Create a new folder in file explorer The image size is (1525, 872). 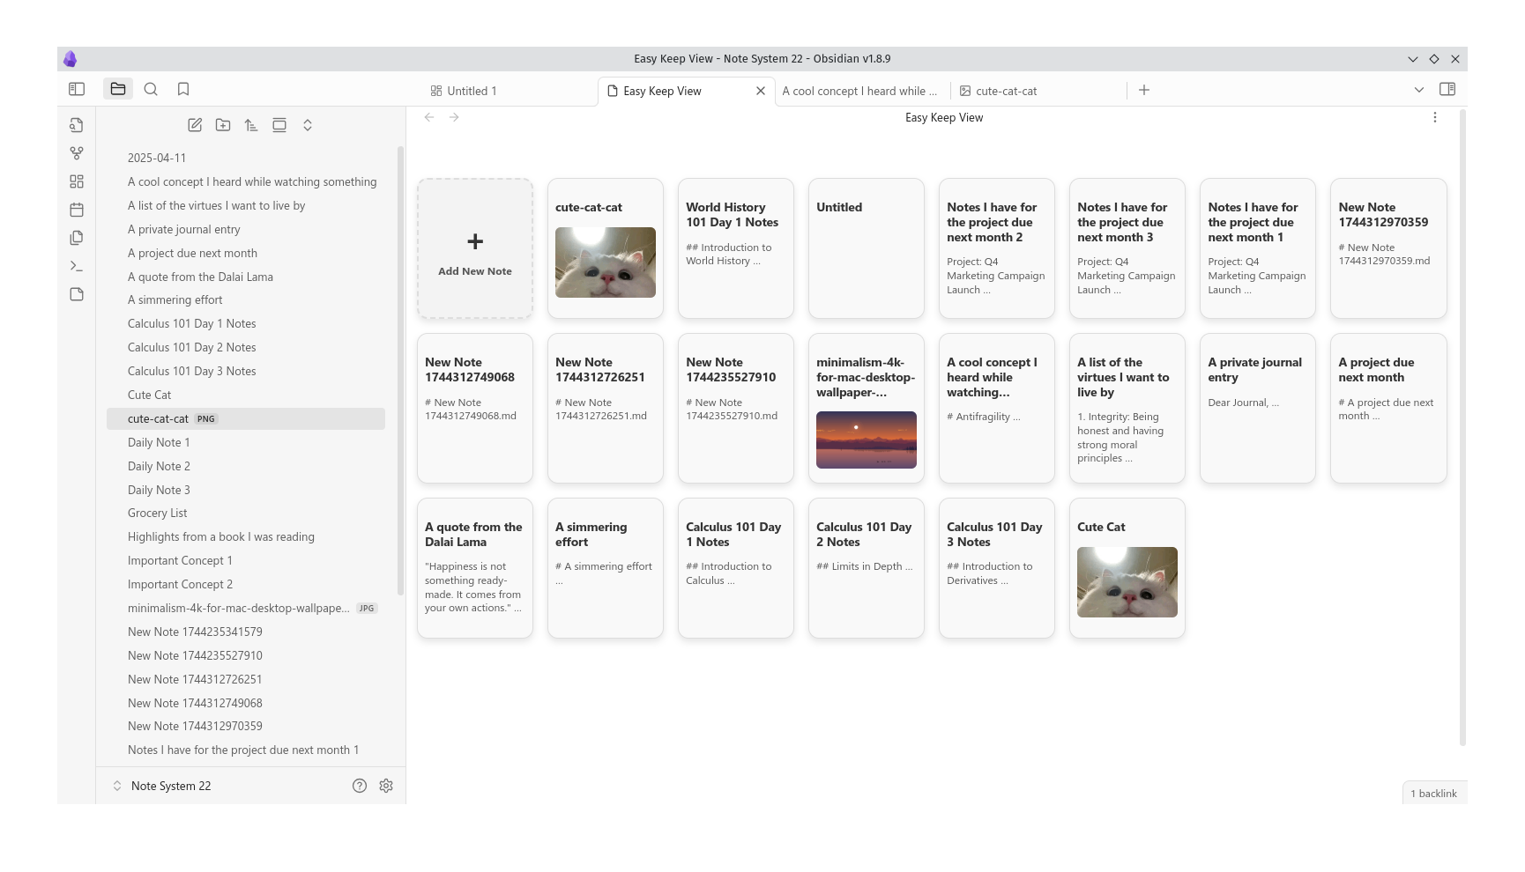click(223, 125)
